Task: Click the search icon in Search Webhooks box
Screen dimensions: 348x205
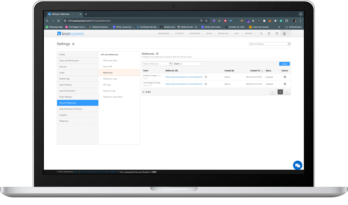Action: point(171,64)
